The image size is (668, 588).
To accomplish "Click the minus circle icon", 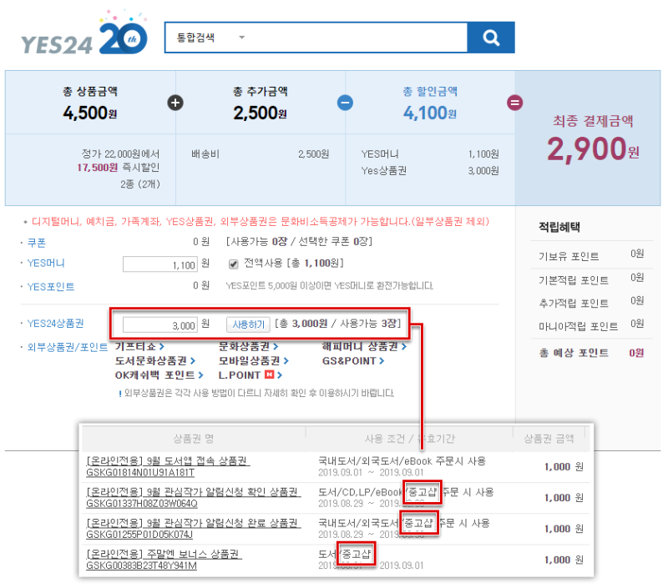I will tap(345, 103).
